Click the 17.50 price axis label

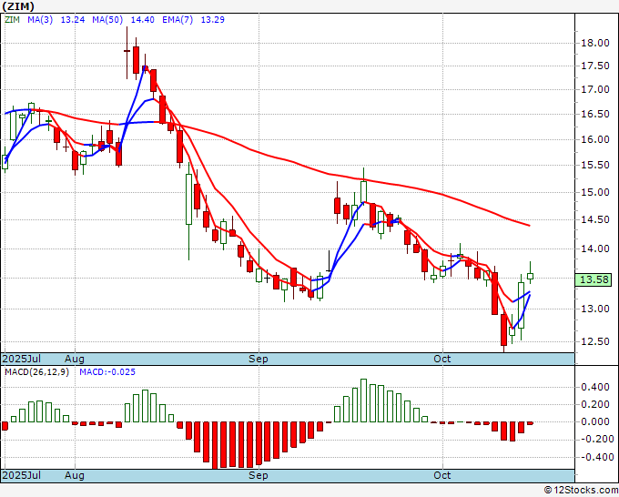(595, 66)
